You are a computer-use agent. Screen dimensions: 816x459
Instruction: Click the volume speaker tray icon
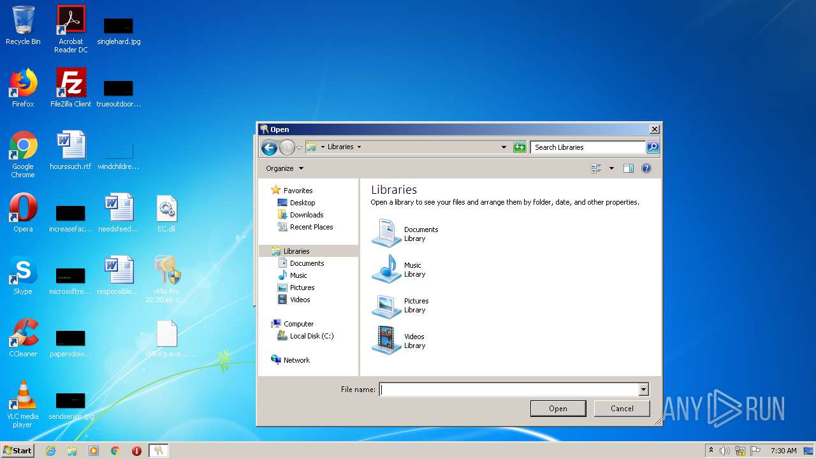(725, 451)
